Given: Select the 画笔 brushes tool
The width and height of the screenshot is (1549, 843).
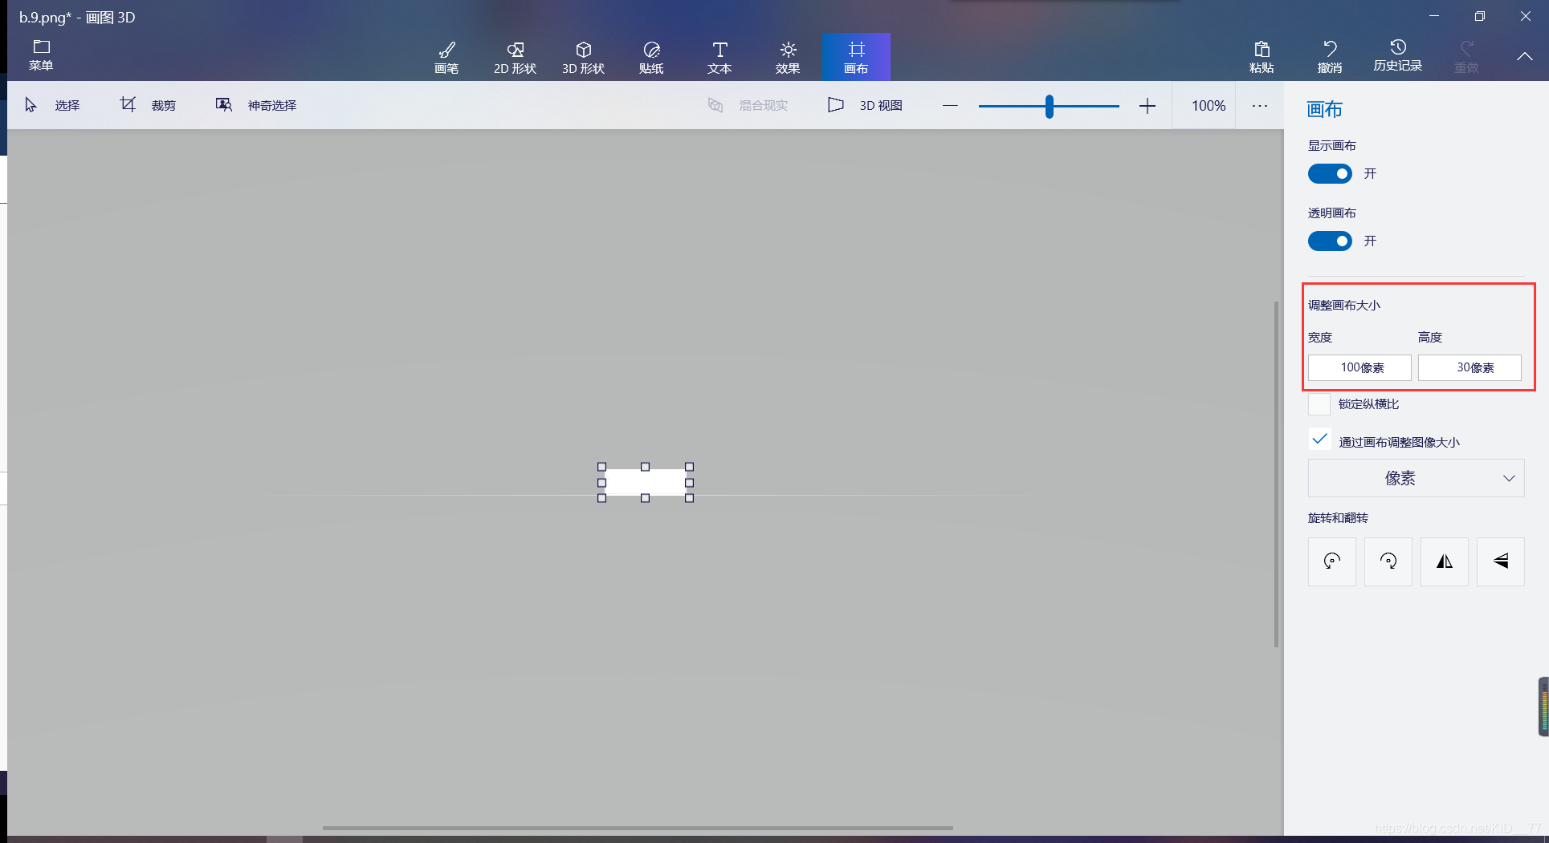Looking at the screenshot, I should point(446,57).
